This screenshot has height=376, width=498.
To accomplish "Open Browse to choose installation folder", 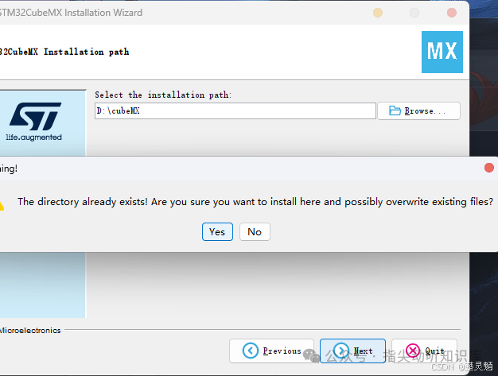I will tap(418, 110).
